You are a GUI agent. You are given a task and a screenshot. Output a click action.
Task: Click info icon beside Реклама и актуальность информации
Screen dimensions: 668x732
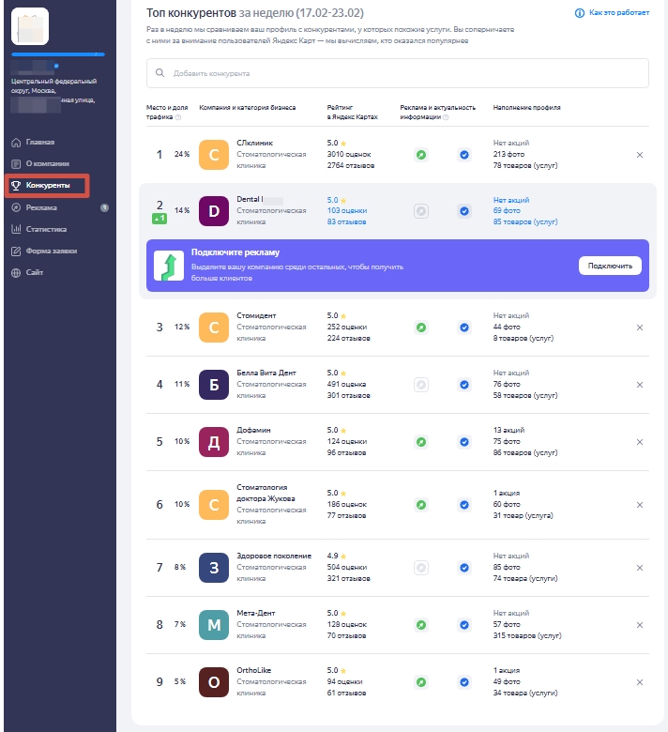click(446, 117)
